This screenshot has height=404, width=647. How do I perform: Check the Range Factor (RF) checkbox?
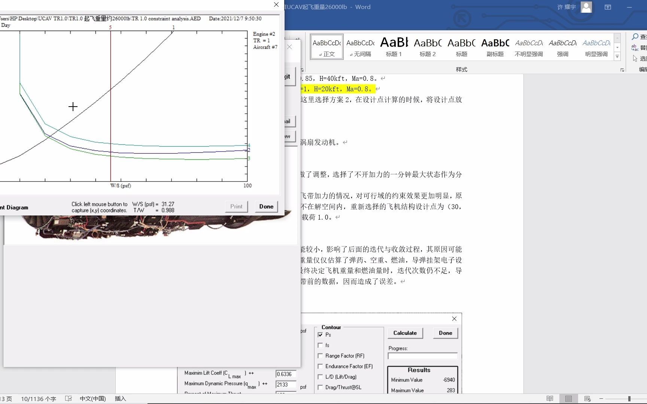(320, 356)
